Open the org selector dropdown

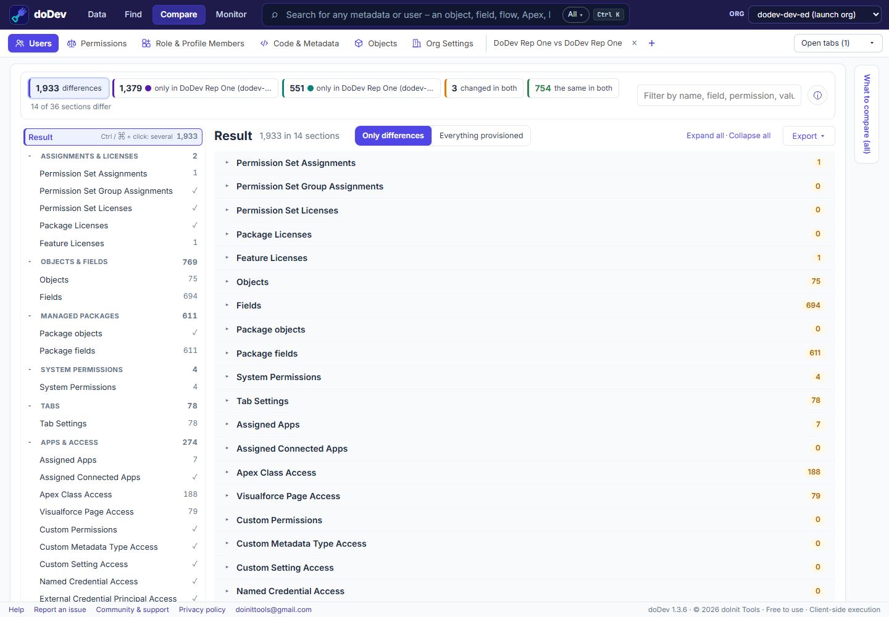815,14
